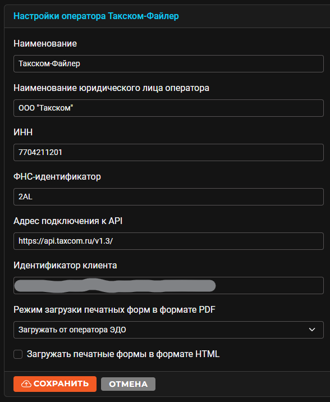Click the API address field with taxcom URL
Image resolution: width=330 pixels, height=402 pixels.
click(168, 241)
